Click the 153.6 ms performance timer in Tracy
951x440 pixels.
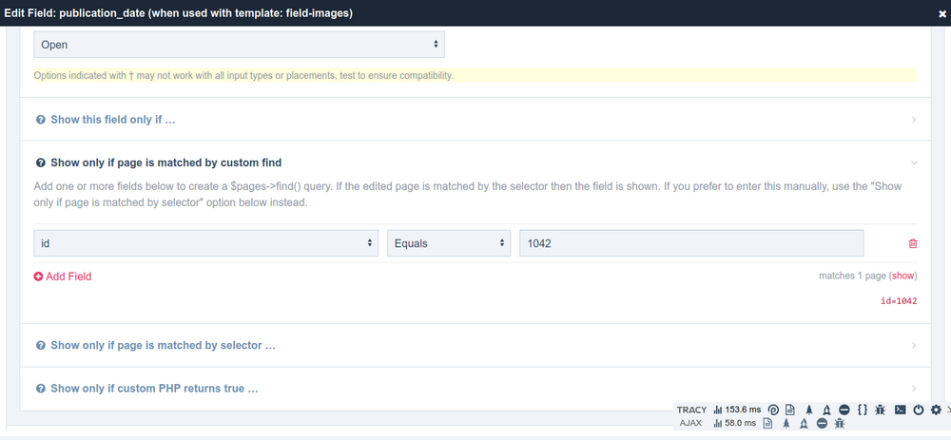coord(737,410)
